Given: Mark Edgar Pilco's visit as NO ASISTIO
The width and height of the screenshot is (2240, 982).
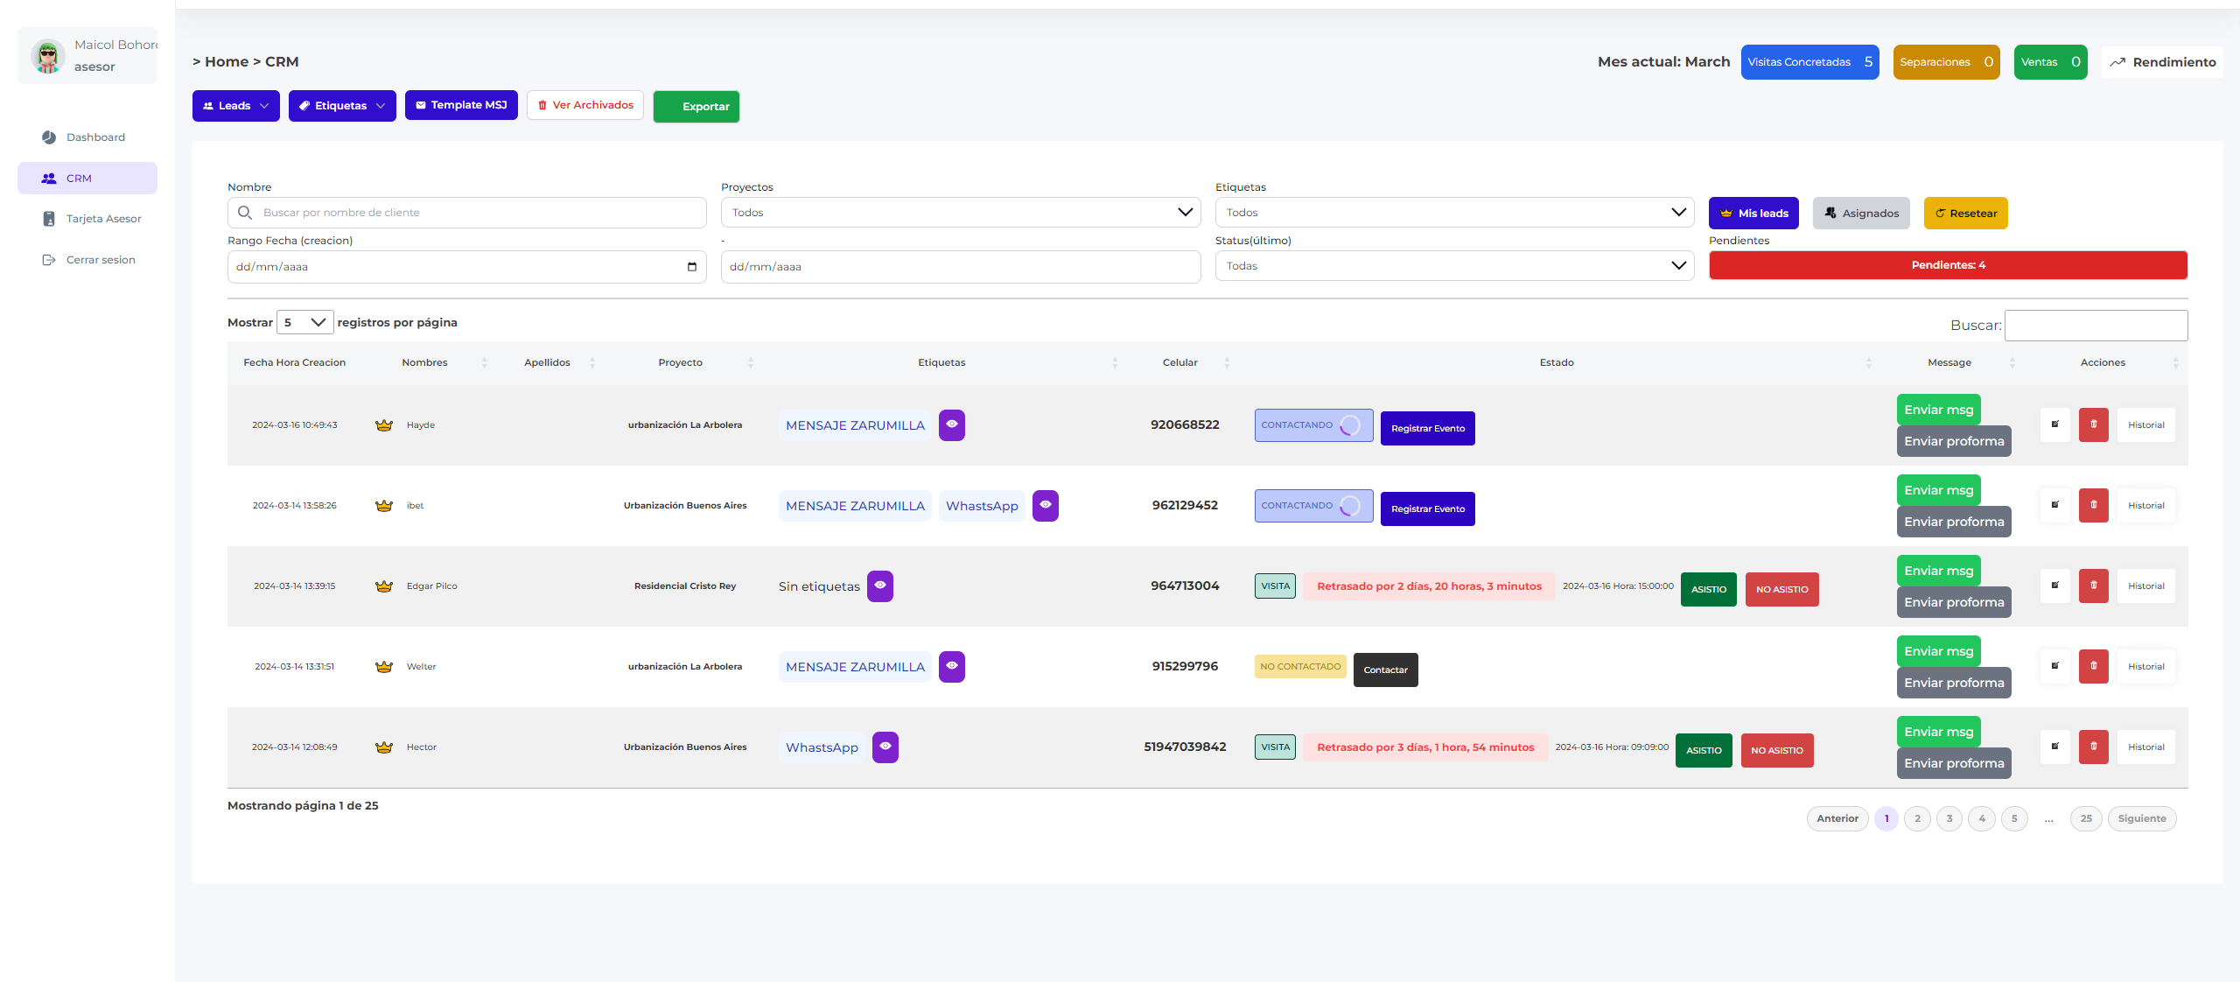Looking at the screenshot, I should point(1781,589).
